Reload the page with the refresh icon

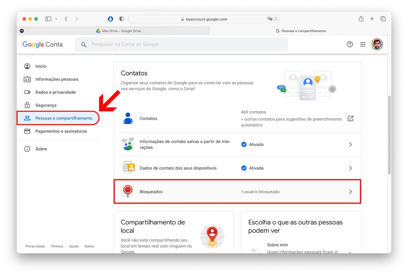point(276,19)
